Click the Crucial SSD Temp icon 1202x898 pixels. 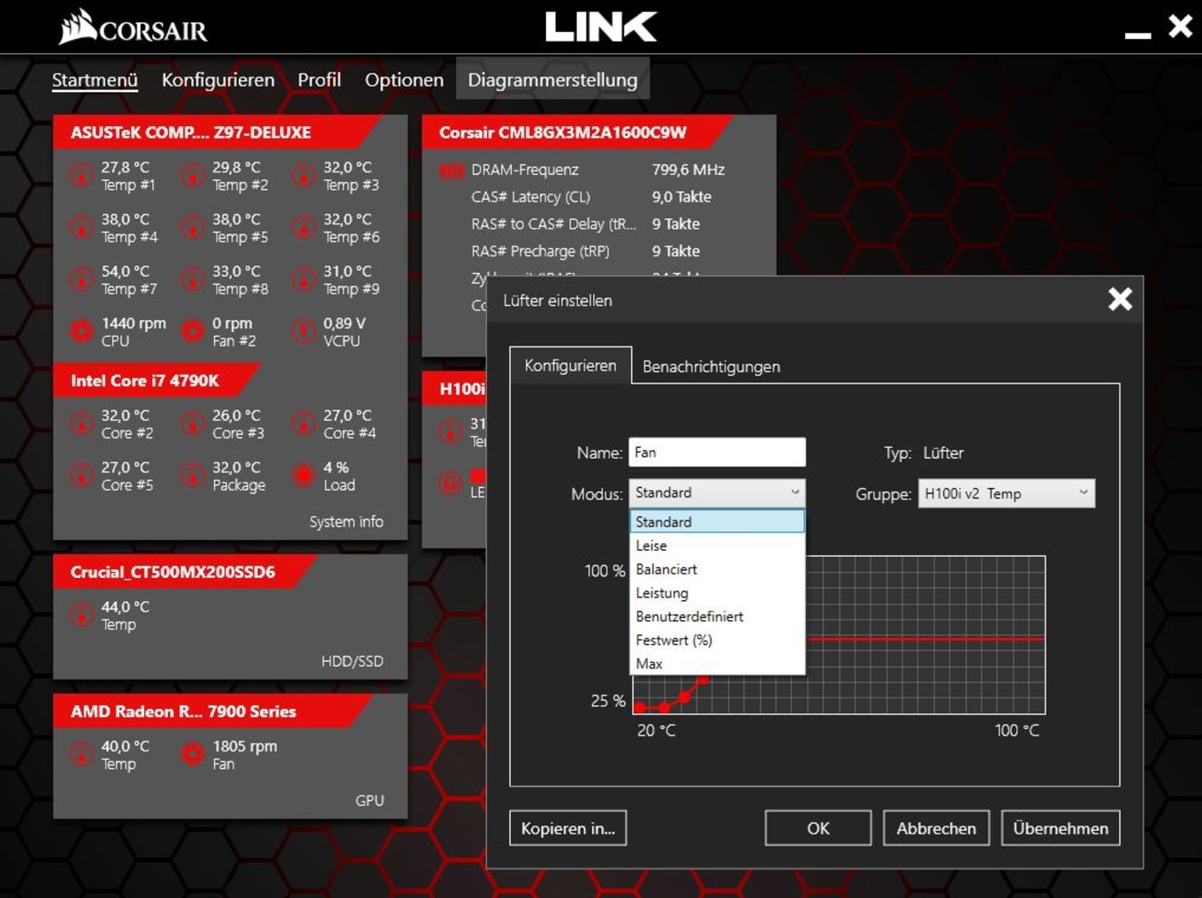(x=81, y=615)
